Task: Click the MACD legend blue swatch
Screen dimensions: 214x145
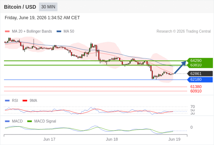Action: pyautogui.click(x=7, y=121)
